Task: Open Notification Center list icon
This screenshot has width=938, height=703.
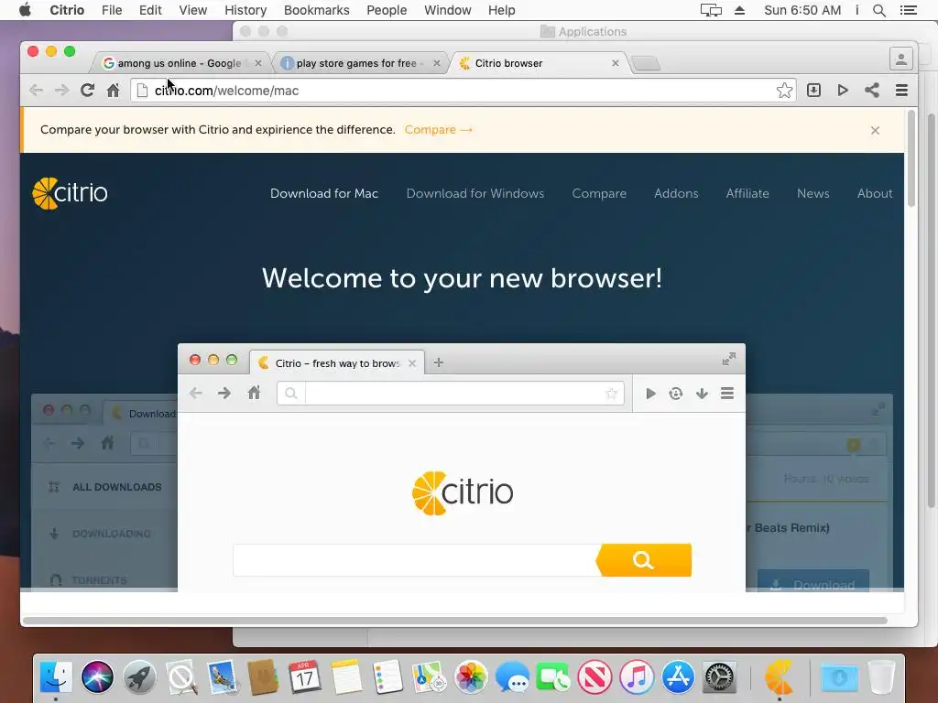Action: (x=908, y=10)
